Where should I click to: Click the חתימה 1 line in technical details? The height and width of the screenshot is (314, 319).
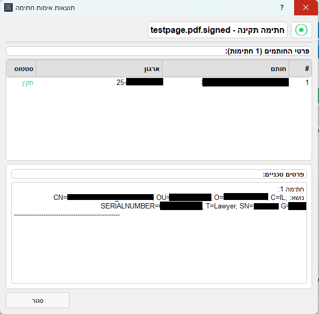(x=291, y=189)
